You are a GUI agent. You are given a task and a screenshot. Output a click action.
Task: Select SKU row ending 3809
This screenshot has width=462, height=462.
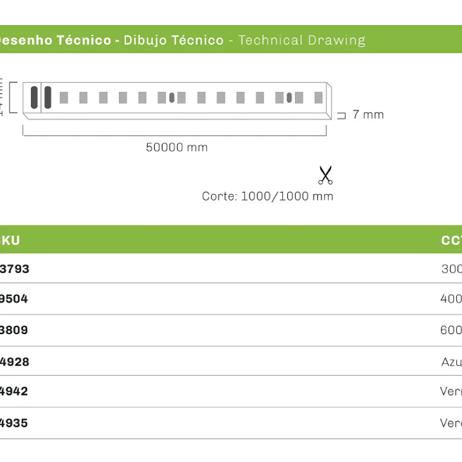[231, 330]
